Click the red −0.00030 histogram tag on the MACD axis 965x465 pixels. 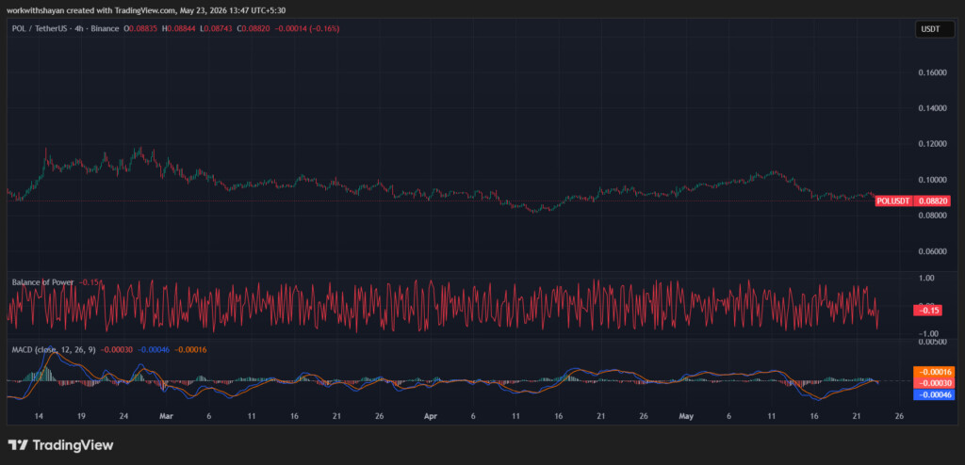point(935,383)
